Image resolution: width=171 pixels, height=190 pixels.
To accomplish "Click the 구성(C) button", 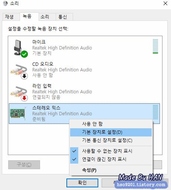I will tap(24, 165).
